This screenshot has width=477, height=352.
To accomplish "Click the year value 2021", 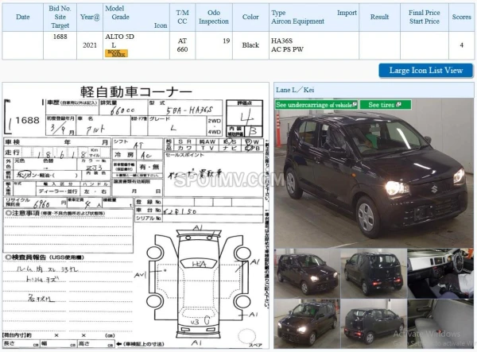I will [x=90, y=45].
